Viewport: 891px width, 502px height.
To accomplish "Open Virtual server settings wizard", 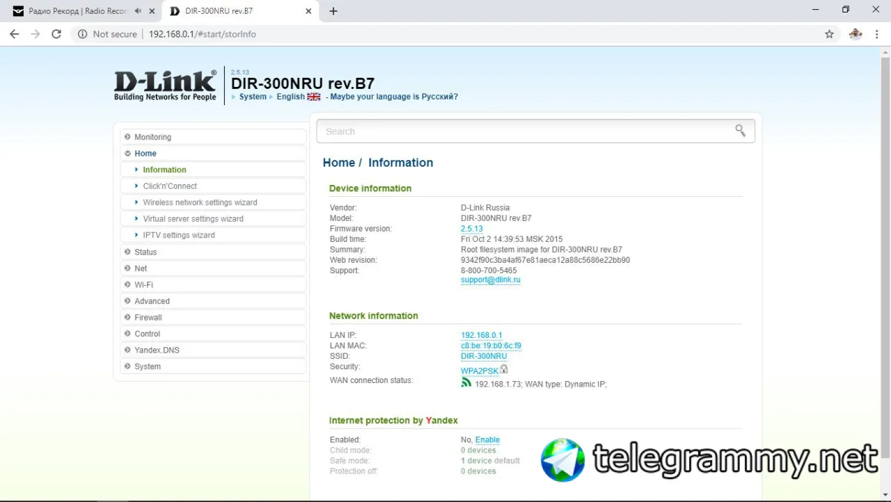I will (213, 218).
